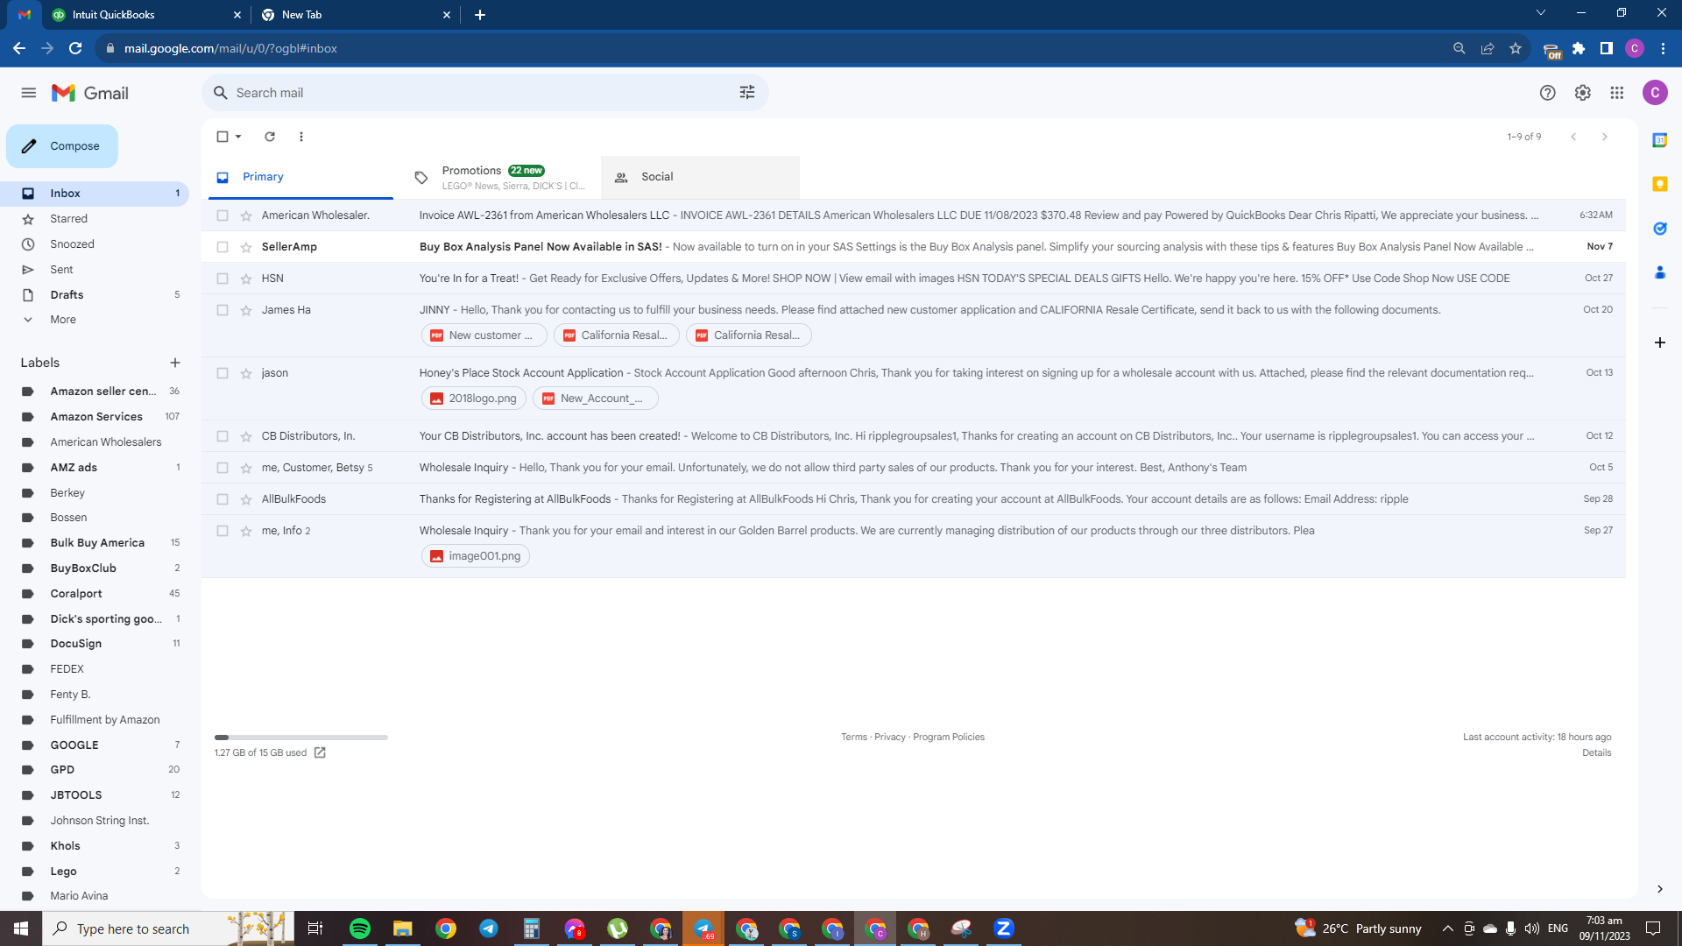Open the Chrome three-dot menu
This screenshot has height=946, width=1682.
pos(1663,48)
